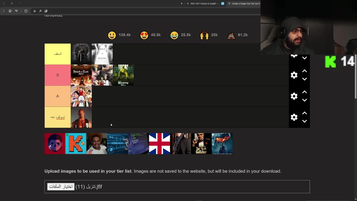Select the bald wrestler image in bottom tier
The width and height of the screenshot is (357, 201).
point(81,117)
